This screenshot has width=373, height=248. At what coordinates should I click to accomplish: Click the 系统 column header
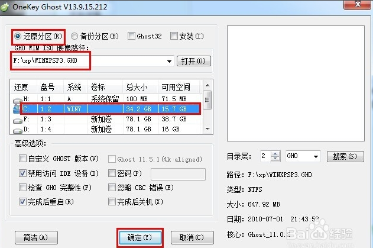point(75,87)
